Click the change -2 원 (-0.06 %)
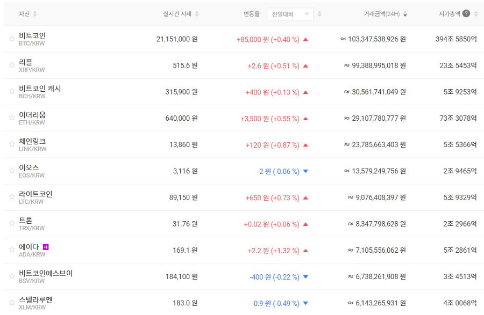484x315 pixels. (x=279, y=172)
